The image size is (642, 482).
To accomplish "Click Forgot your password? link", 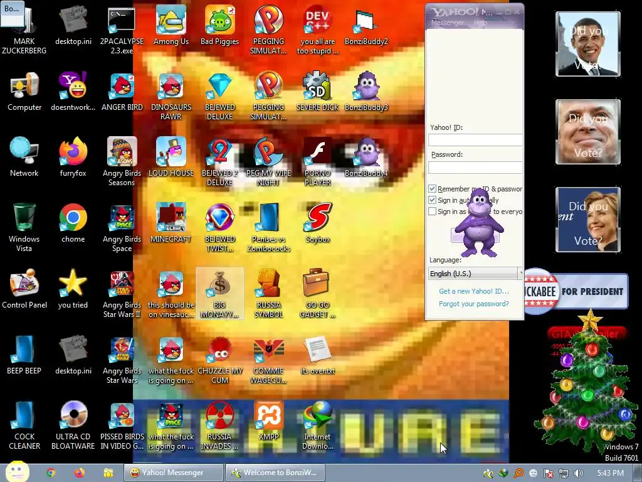I will pyautogui.click(x=474, y=304).
